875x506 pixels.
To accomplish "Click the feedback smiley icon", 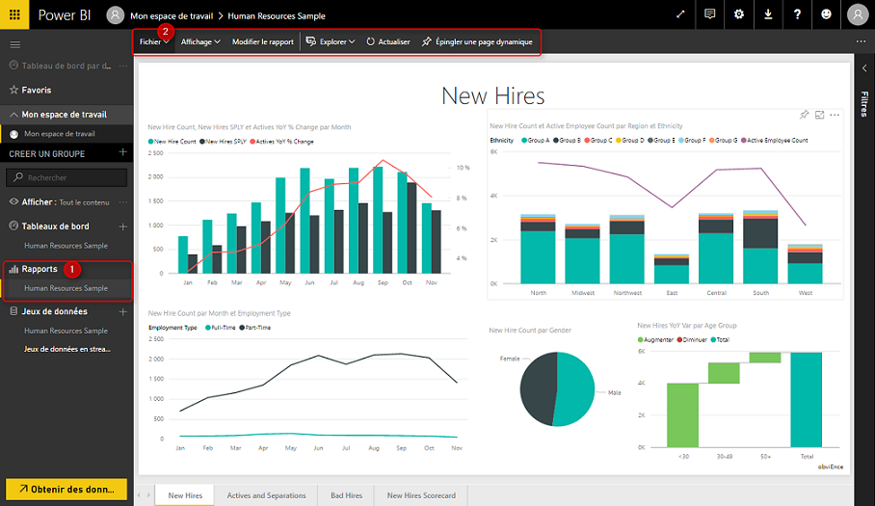I will pos(827,14).
